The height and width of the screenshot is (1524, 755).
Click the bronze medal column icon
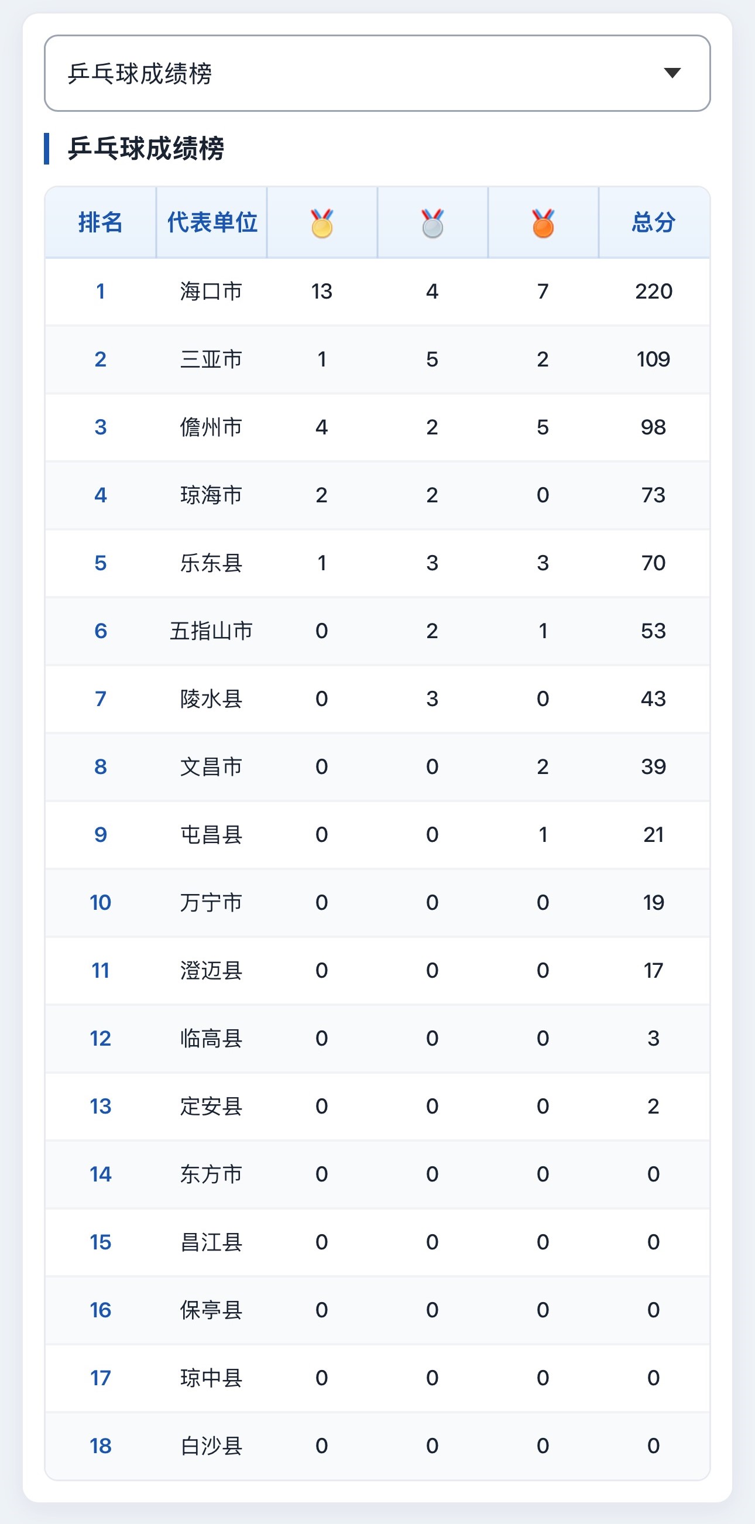pyautogui.click(x=543, y=223)
